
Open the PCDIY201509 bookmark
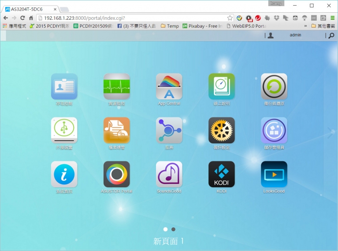coord(93,26)
